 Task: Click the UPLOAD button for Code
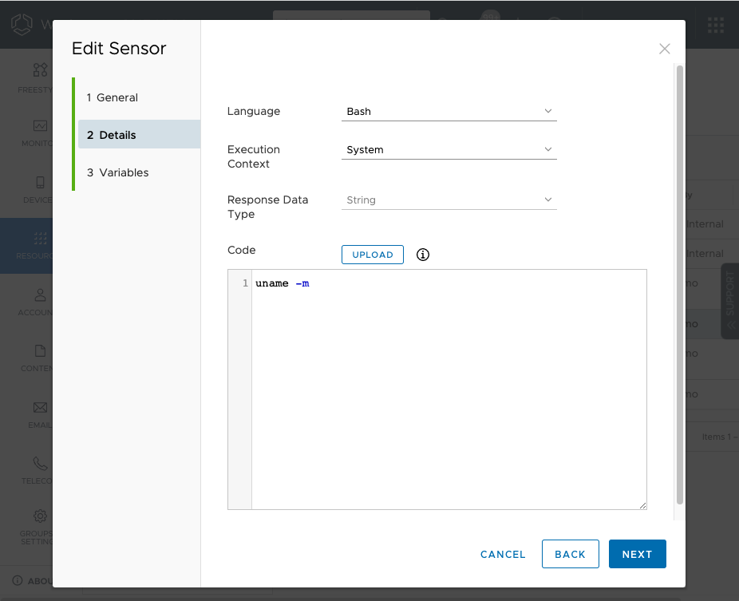pyautogui.click(x=372, y=254)
